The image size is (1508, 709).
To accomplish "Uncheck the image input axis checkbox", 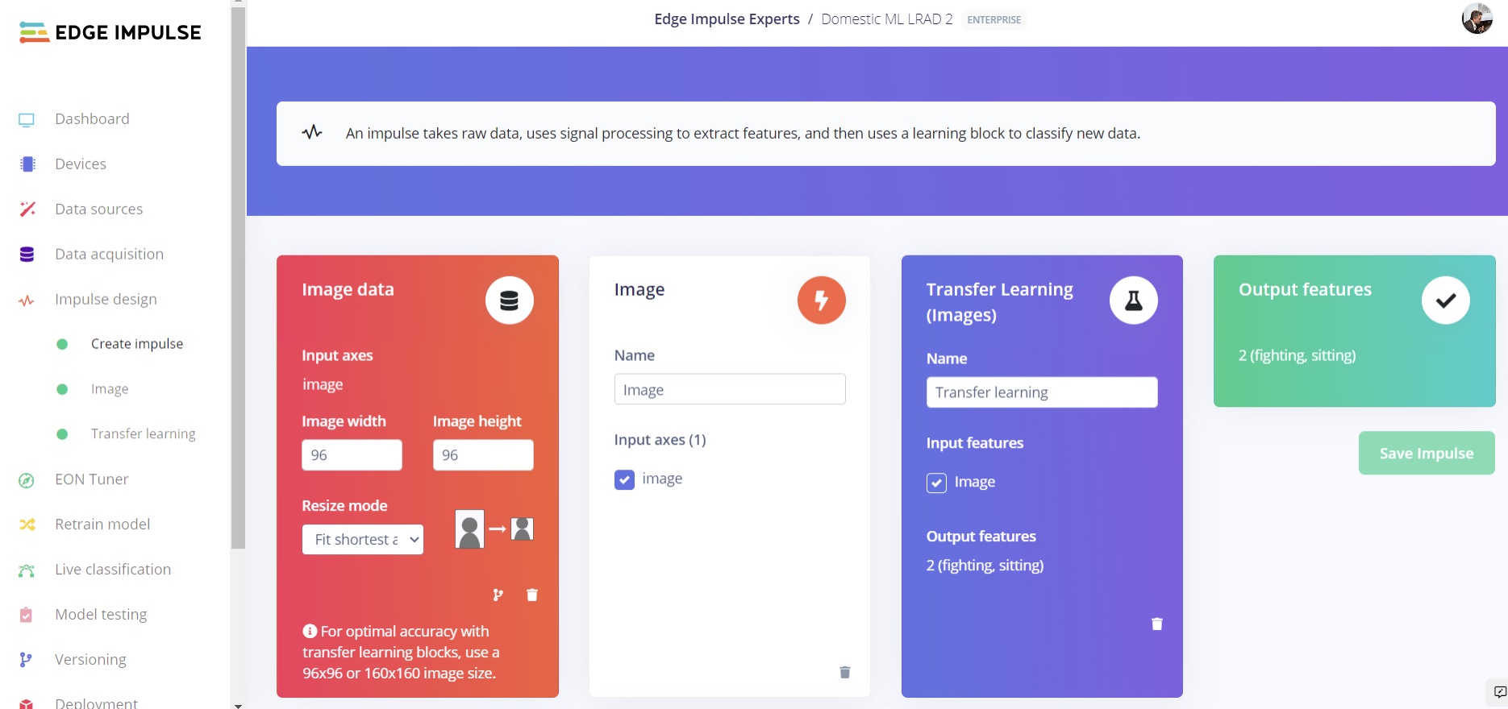I will coord(624,480).
